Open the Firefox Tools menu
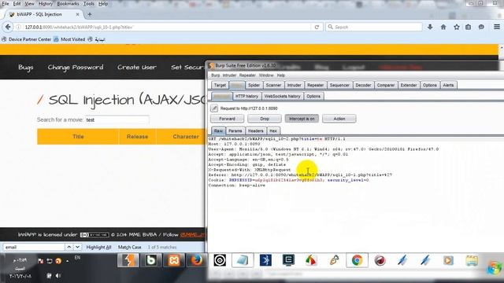This screenshot has width=504, height=283. point(89,4)
